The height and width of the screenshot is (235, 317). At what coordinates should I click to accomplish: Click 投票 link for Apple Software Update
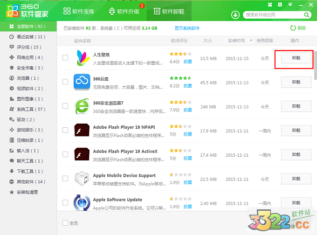187,207
